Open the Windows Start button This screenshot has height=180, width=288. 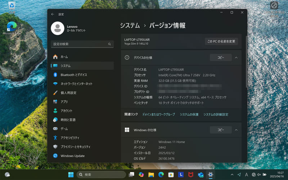click(71, 175)
